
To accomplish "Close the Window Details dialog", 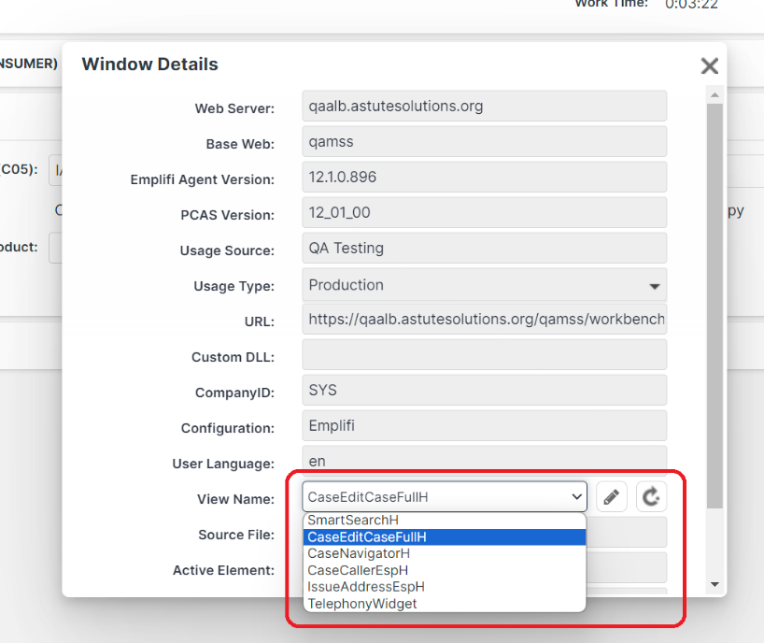I will (709, 65).
